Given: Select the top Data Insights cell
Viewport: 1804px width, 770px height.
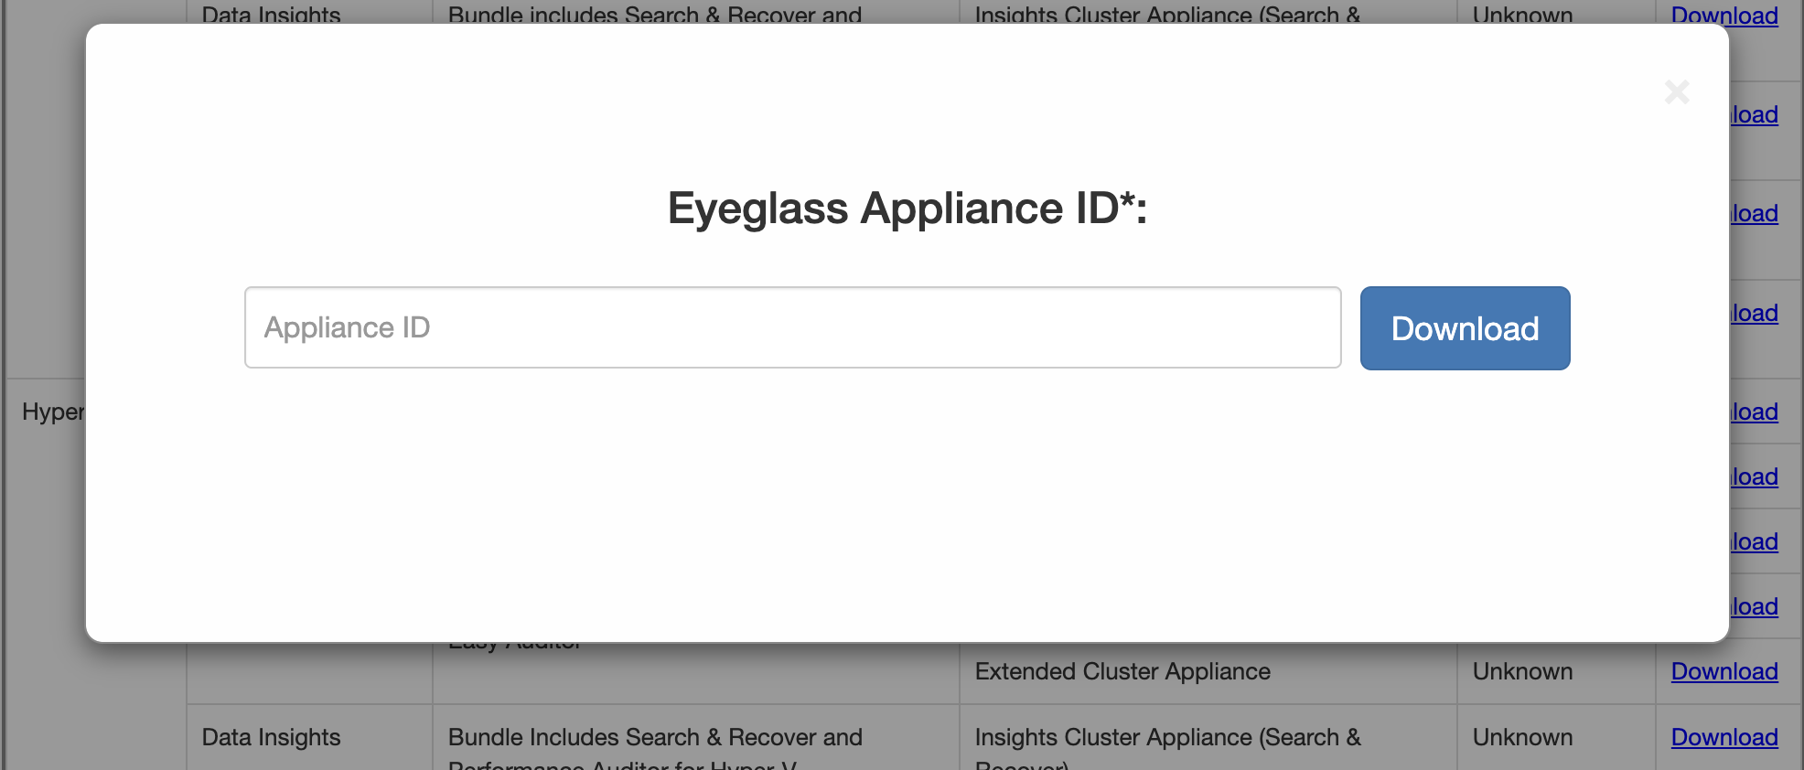Looking at the screenshot, I should point(272,13).
